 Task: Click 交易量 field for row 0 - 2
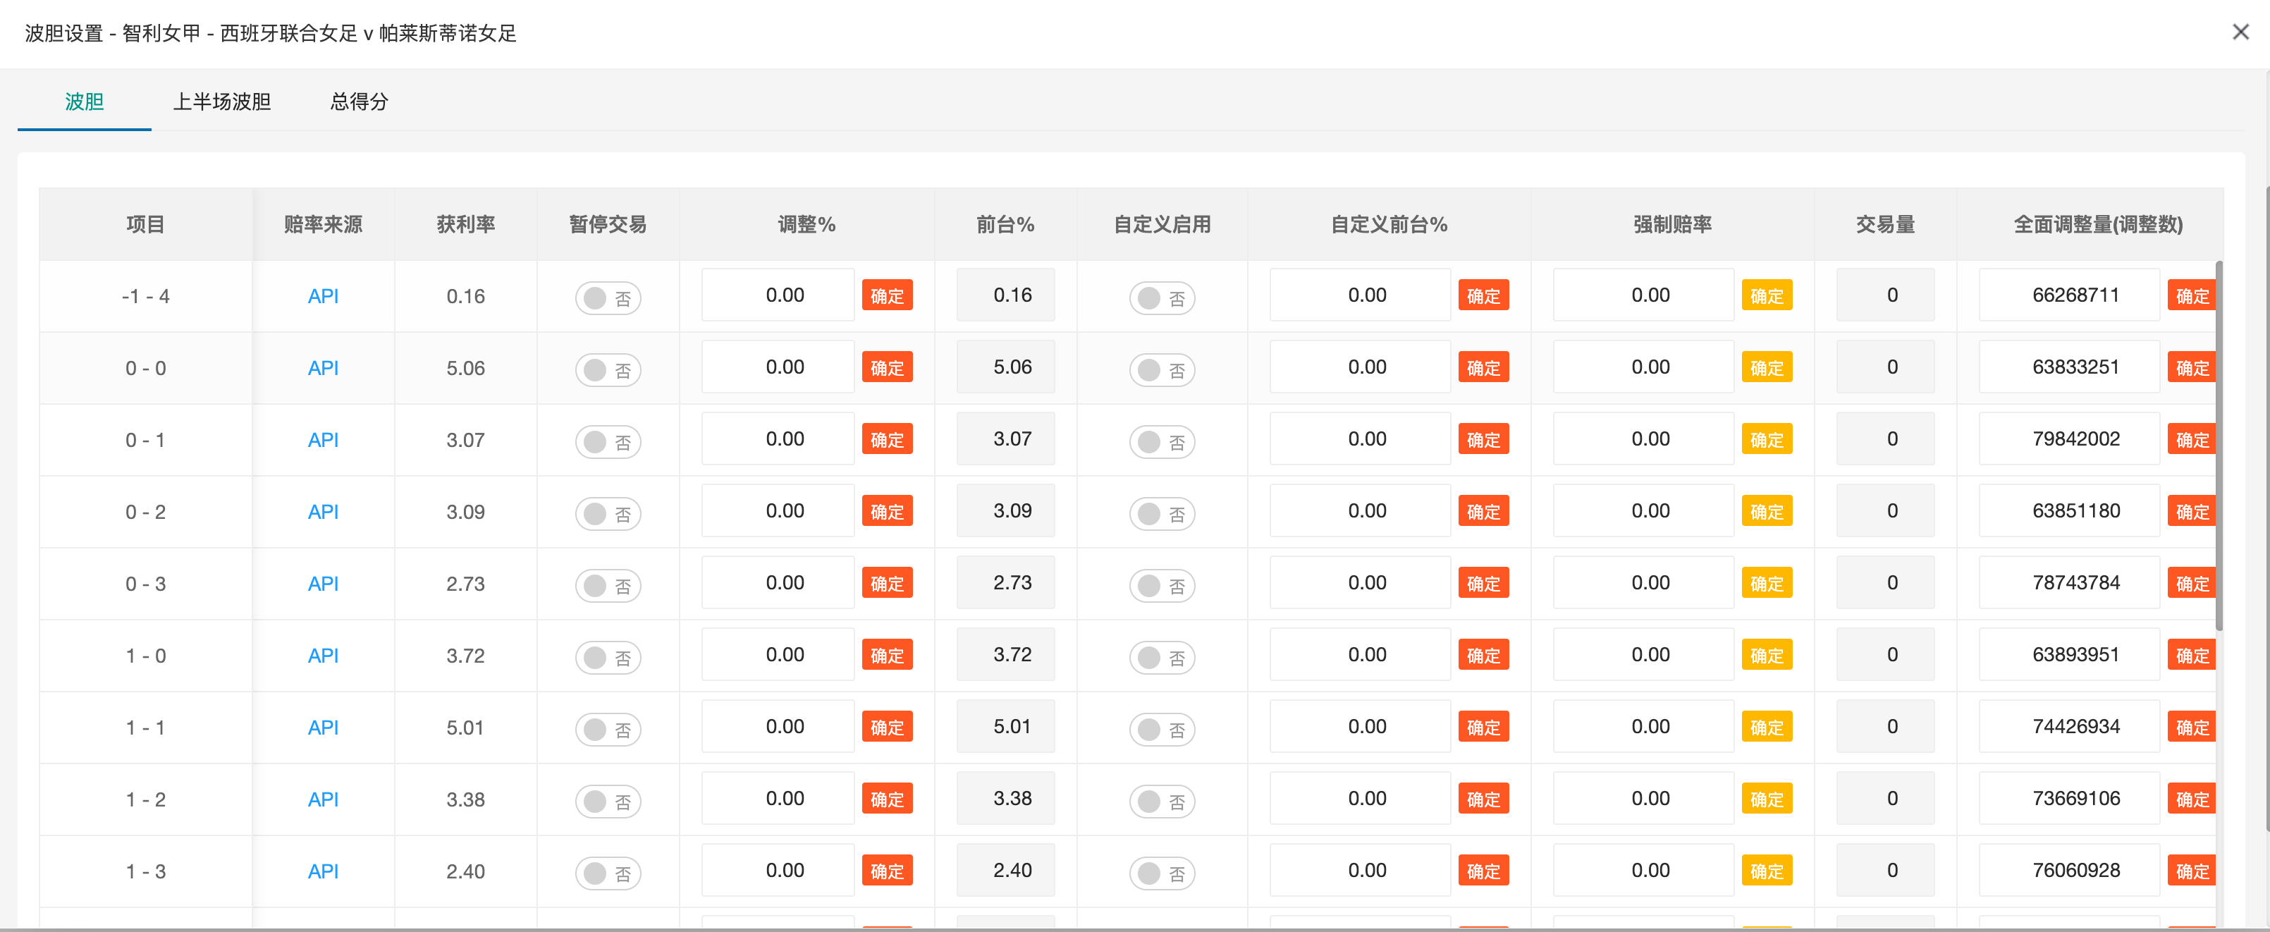pos(1885,512)
